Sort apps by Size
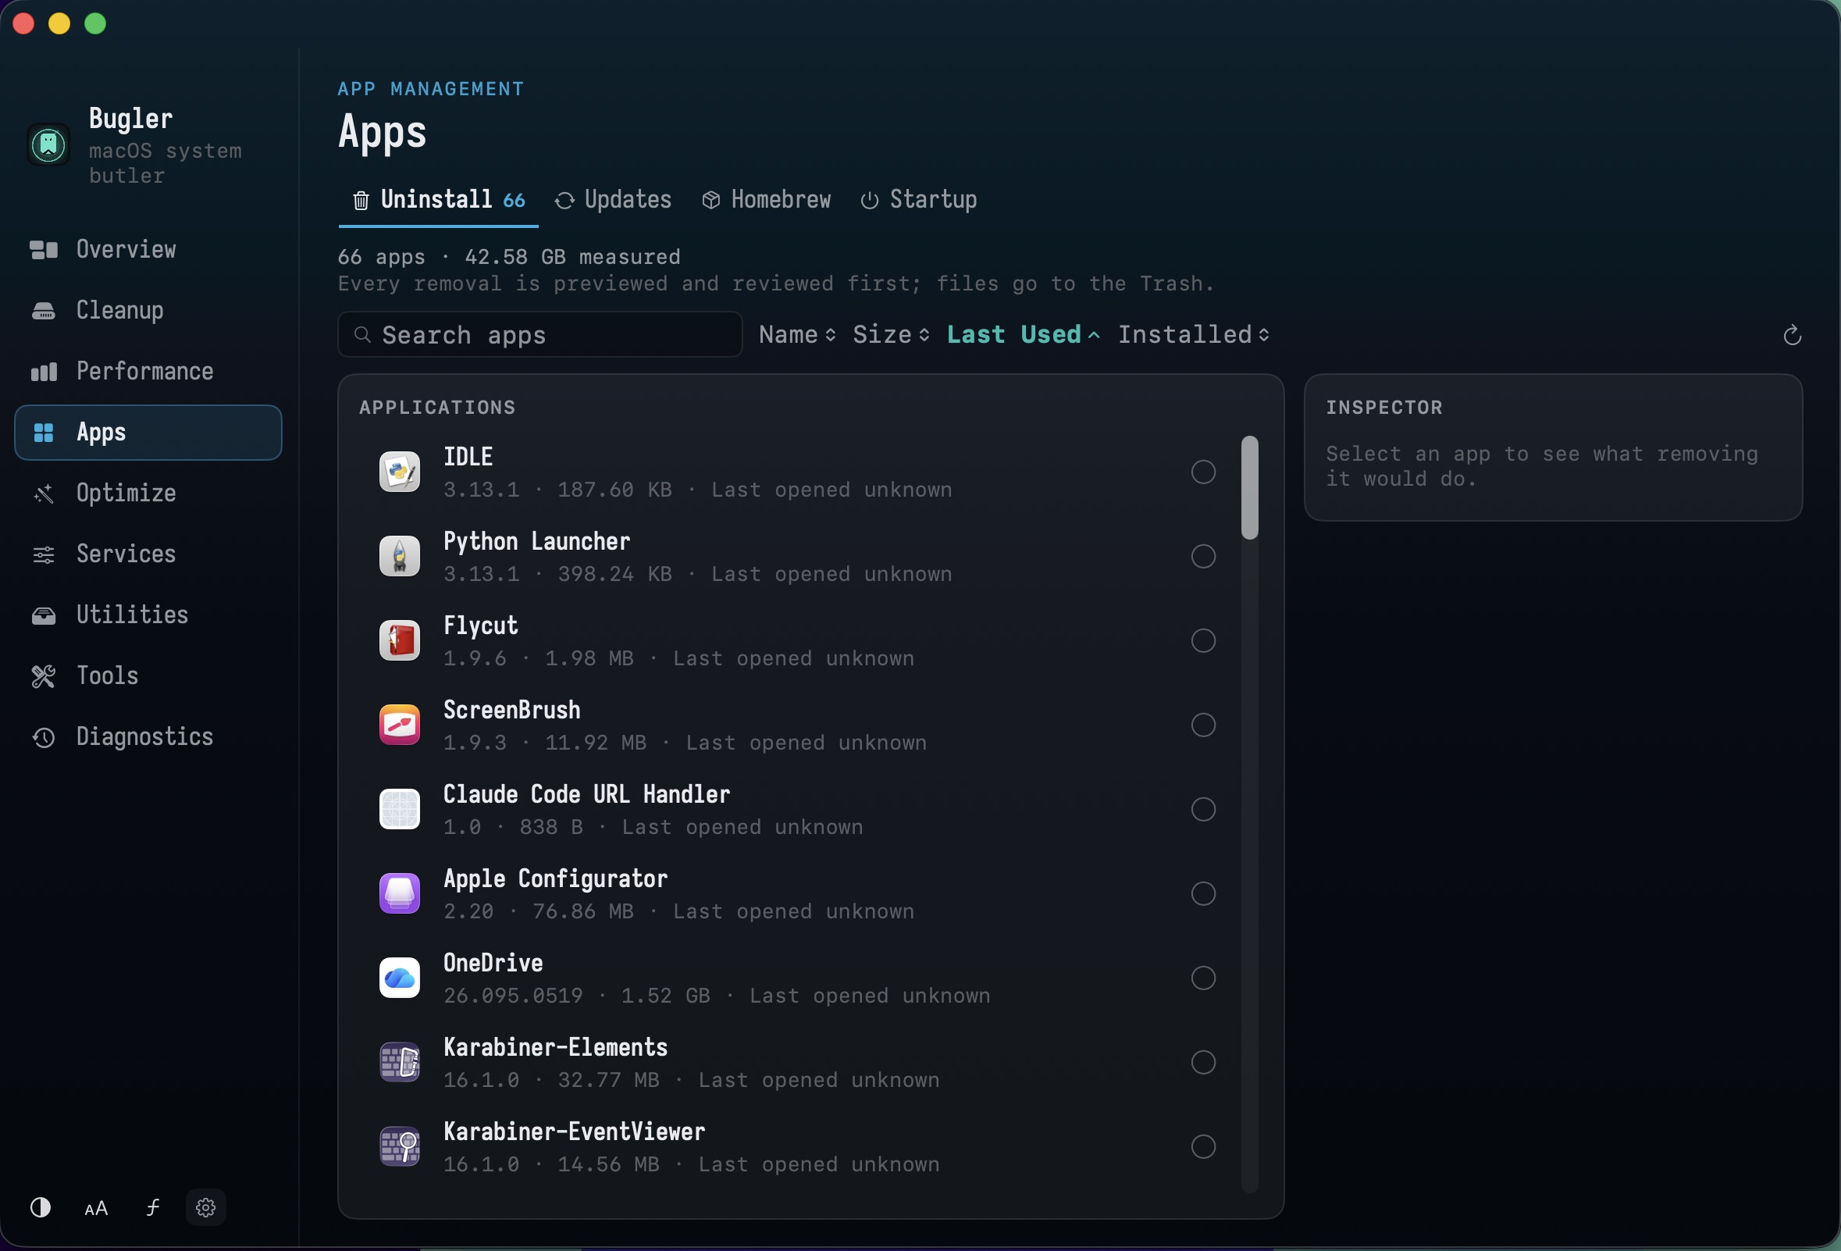The width and height of the screenshot is (1841, 1251). pos(891,334)
